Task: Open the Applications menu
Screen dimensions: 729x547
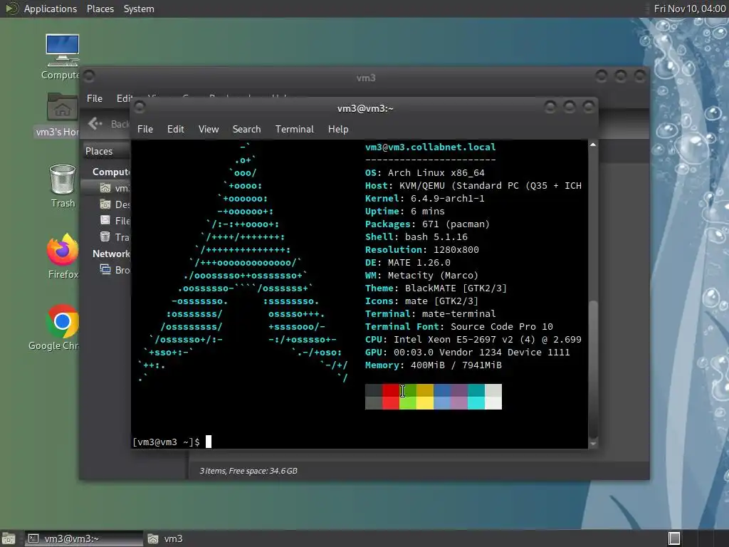Action: click(51, 9)
